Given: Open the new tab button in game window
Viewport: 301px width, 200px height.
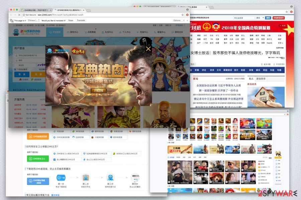Looking at the screenshot, I should coord(89,10).
